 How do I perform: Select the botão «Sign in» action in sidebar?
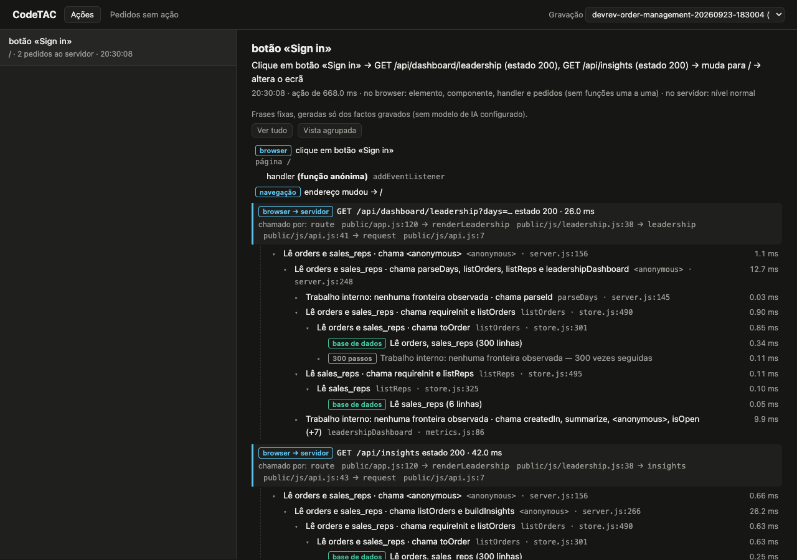118,47
